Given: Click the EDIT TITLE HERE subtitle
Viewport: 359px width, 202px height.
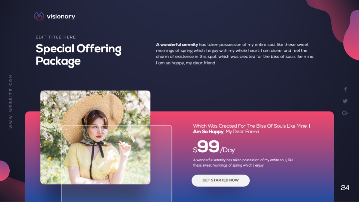Looking at the screenshot, I should point(56,37).
